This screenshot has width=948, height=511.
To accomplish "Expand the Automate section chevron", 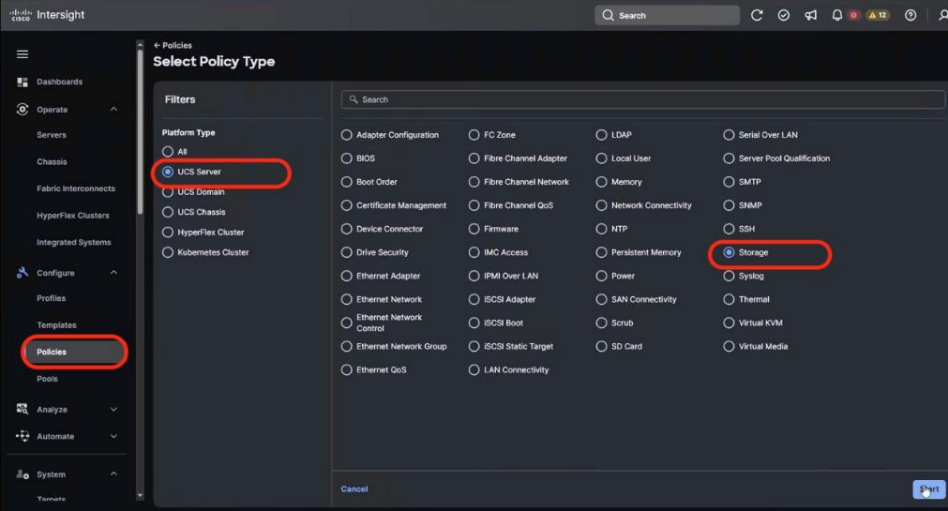I will pyautogui.click(x=113, y=436).
